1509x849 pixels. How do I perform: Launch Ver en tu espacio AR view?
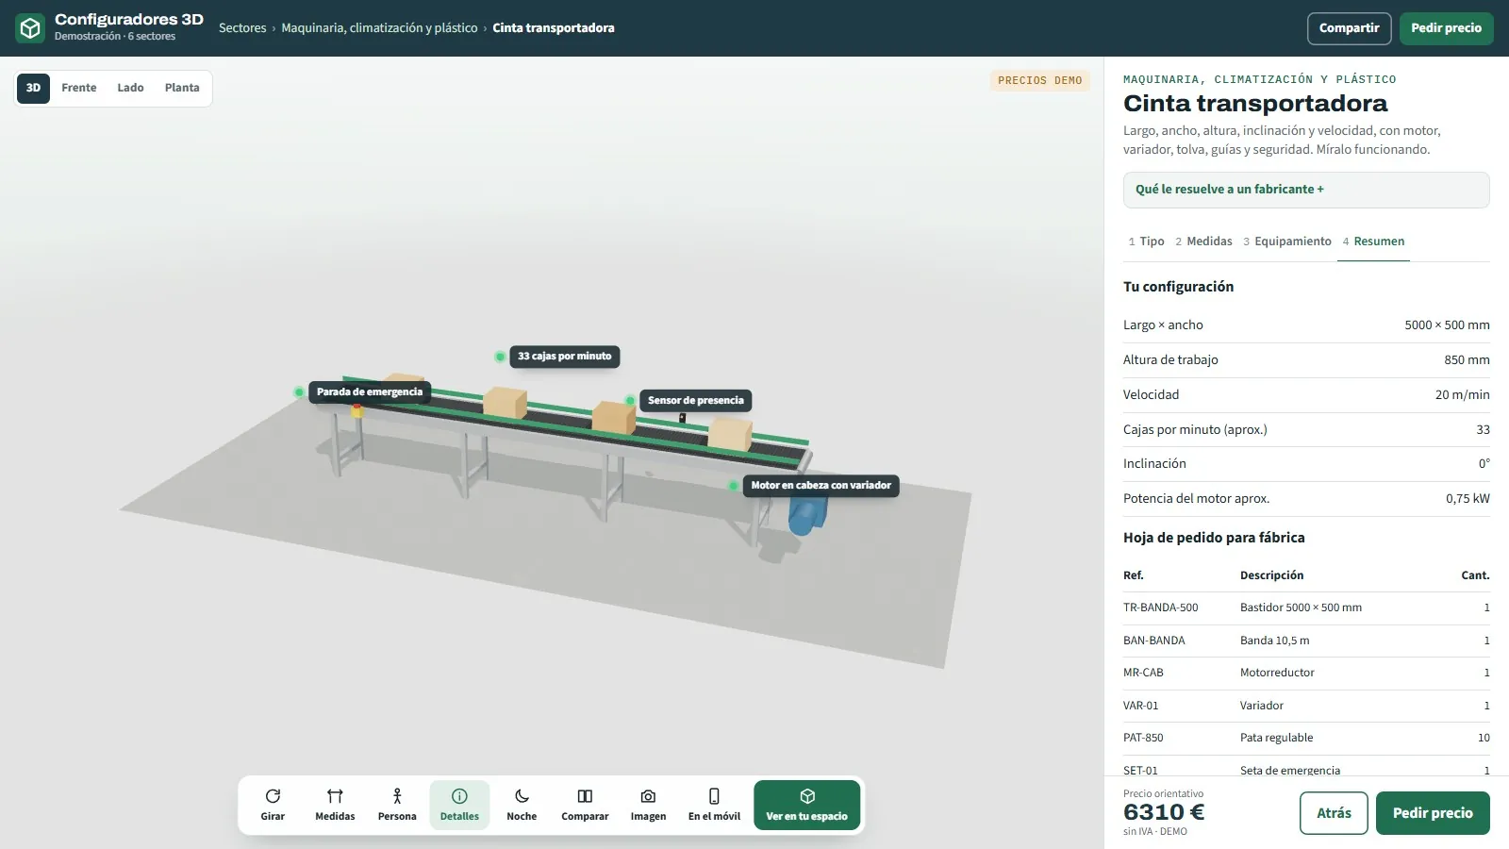806,805
